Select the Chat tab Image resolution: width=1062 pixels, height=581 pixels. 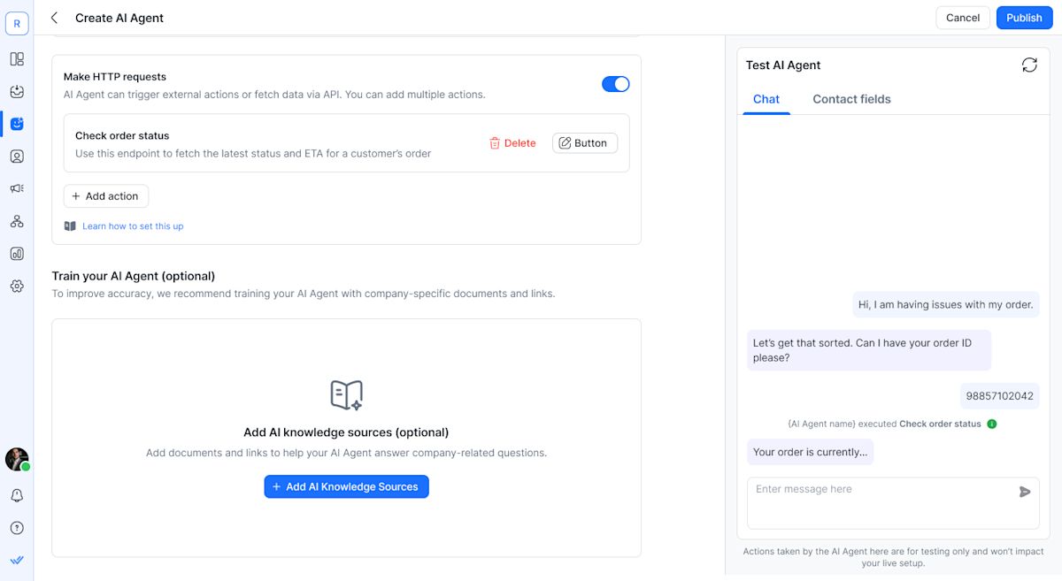(x=766, y=99)
